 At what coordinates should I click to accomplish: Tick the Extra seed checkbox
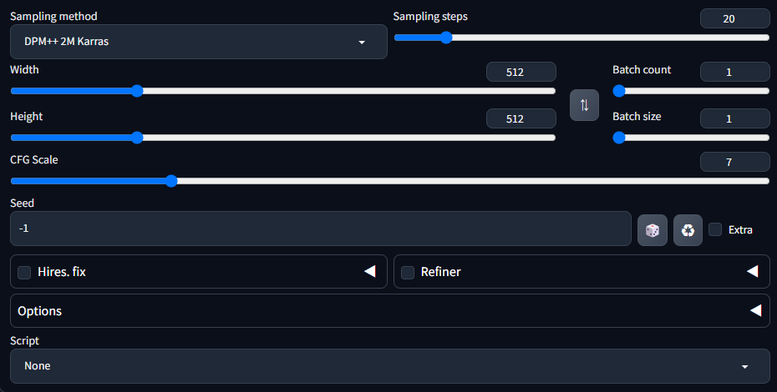[x=715, y=229]
